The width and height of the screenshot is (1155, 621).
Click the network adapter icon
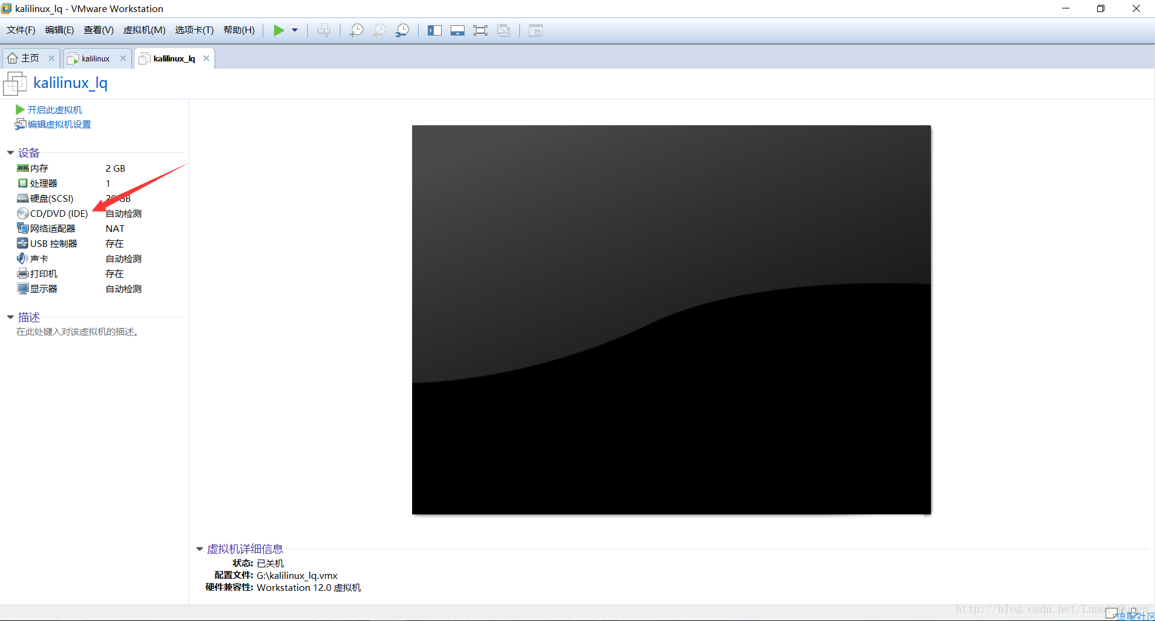coord(23,228)
